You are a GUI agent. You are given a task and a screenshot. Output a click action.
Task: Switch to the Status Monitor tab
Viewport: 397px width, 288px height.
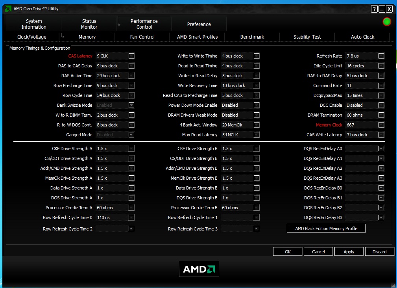point(89,24)
